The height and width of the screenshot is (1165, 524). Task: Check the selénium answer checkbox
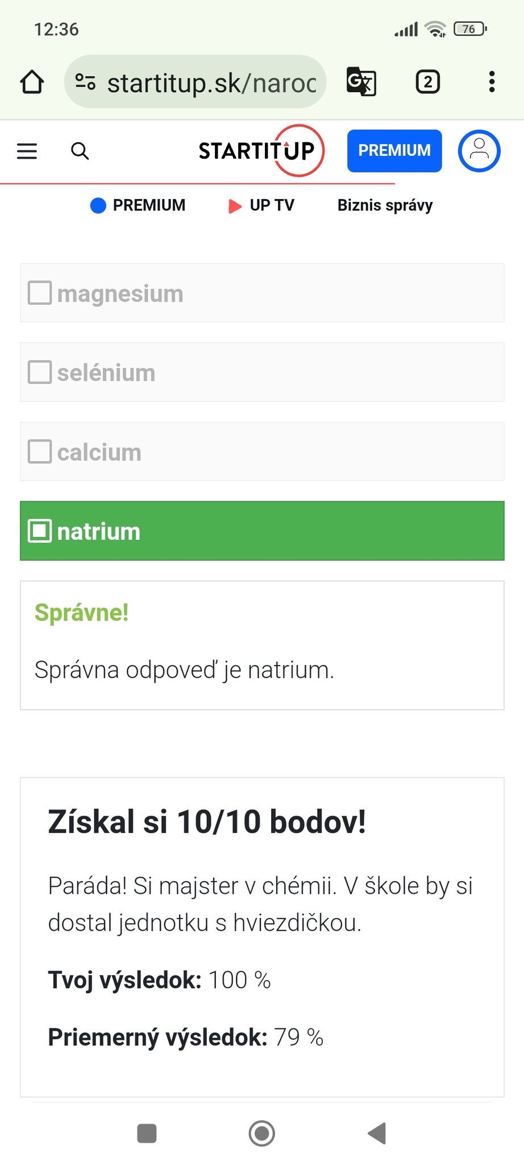[x=39, y=372]
